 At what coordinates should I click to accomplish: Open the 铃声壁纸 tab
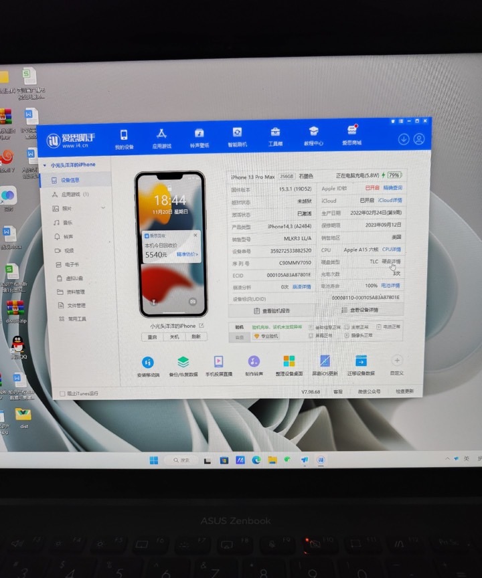click(199, 138)
